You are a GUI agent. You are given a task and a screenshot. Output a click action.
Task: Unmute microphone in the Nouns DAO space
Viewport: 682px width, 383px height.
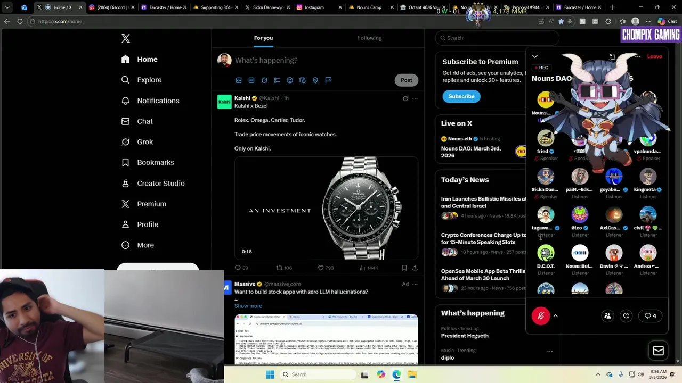[541, 316]
